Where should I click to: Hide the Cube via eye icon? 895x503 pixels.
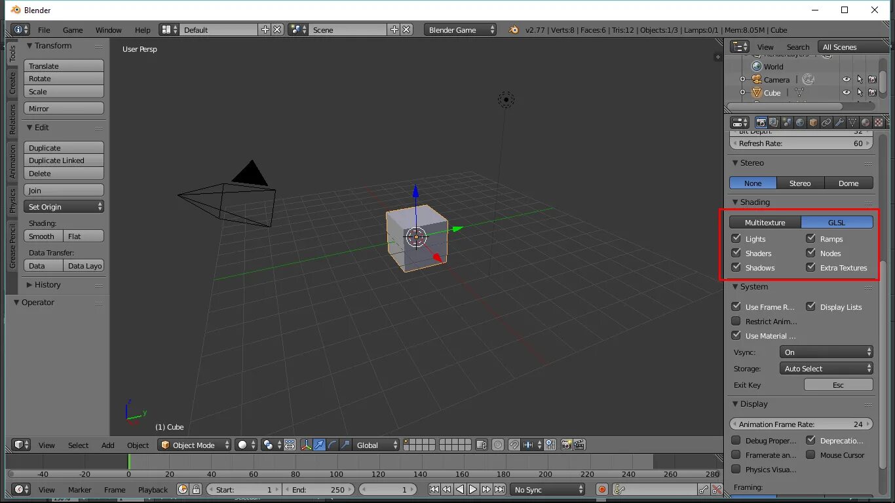pos(847,92)
